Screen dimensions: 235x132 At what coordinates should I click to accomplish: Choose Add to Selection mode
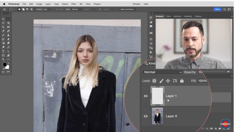click(23, 9)
